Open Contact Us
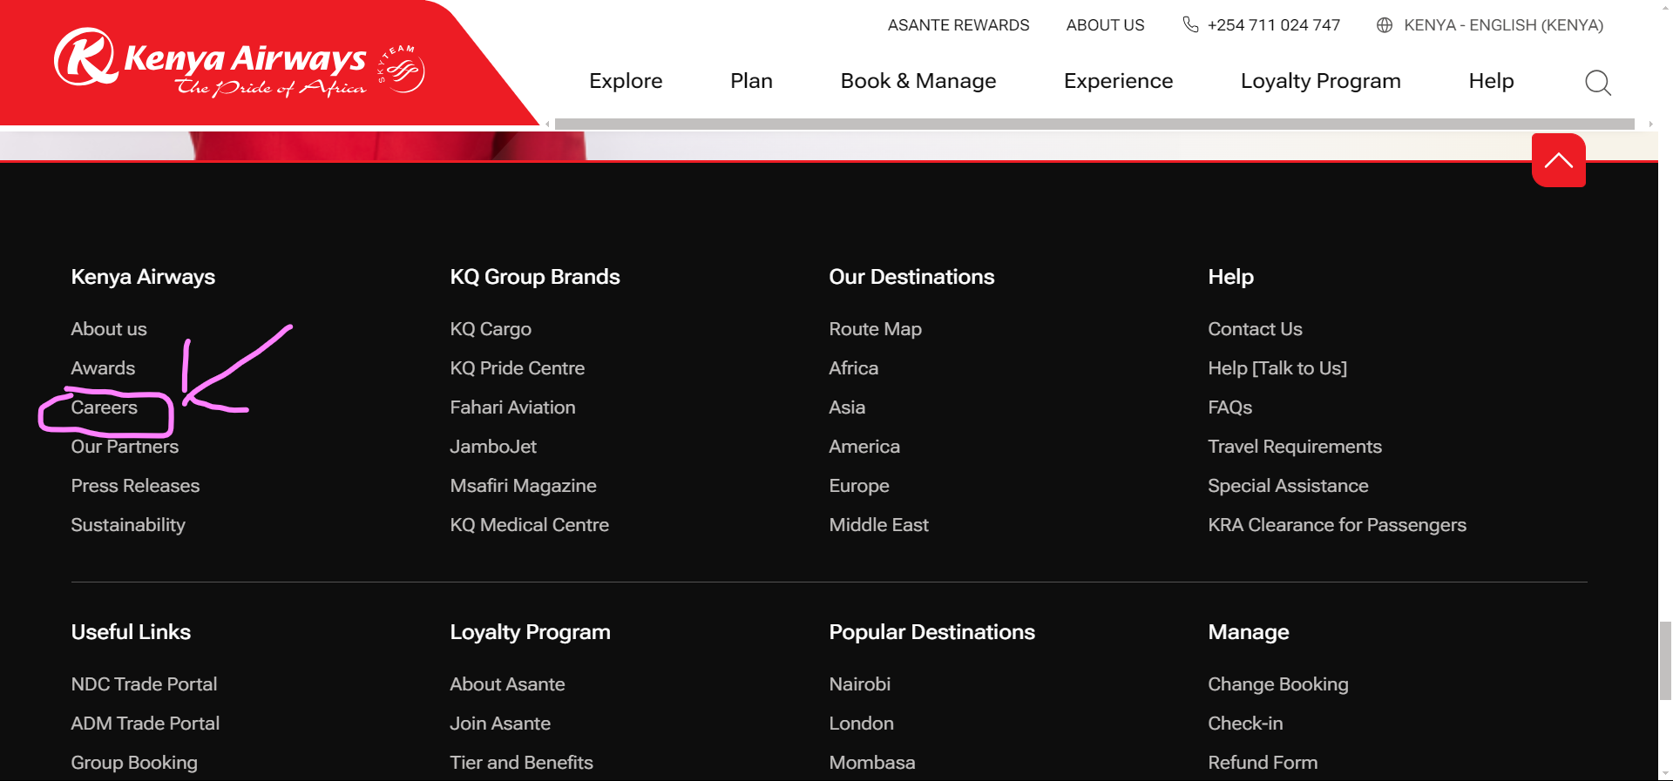This screenshot has height=781, width=1673. pos(1255,329)
